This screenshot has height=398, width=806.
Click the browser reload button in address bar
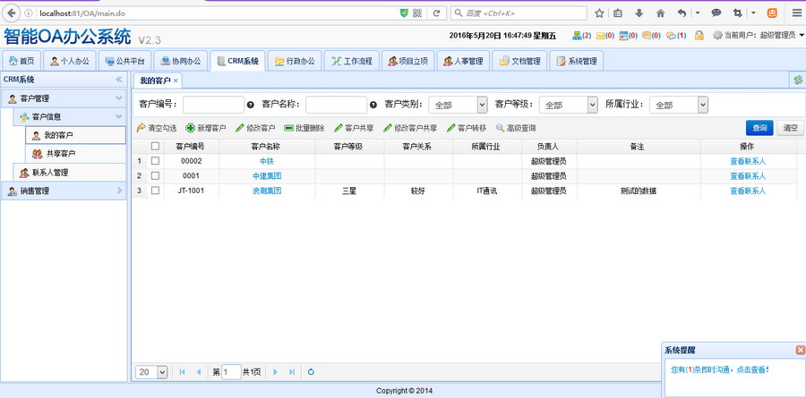pos(436,13)
